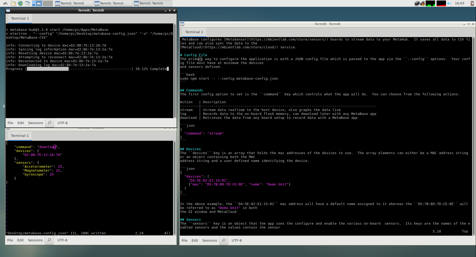Open the green CPU usage monitor
Viewport: 476px width, 257px height.
click(x=430, y=3)
